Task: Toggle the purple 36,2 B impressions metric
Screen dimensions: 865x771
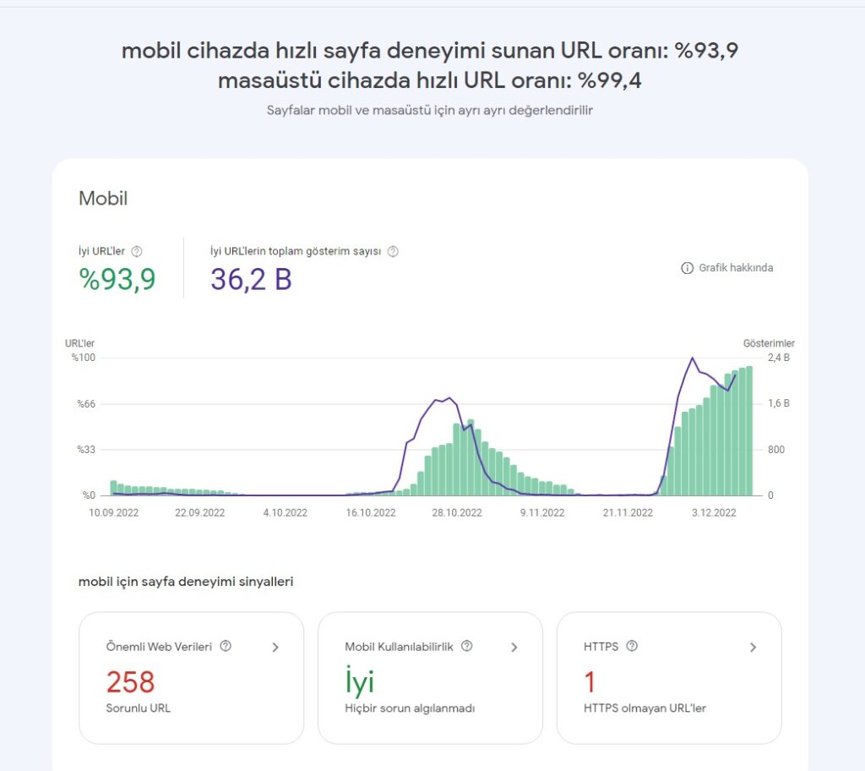Action: point(251,279)
